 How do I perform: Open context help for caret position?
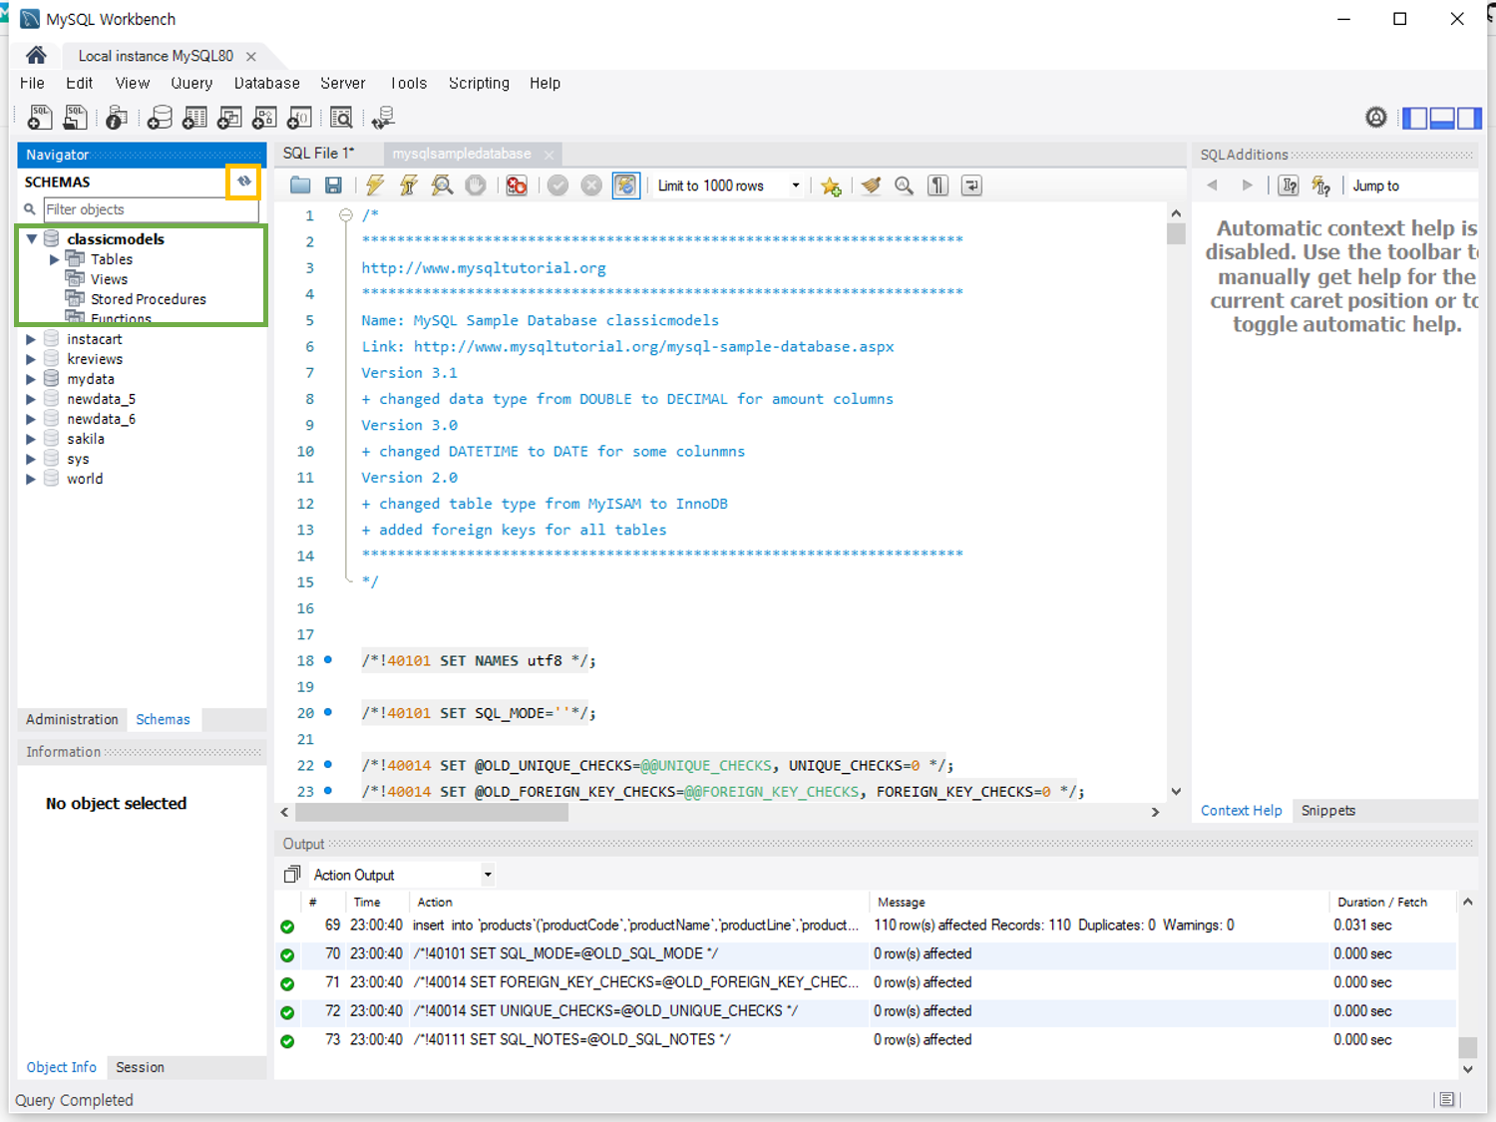[x=1289, y=186]
